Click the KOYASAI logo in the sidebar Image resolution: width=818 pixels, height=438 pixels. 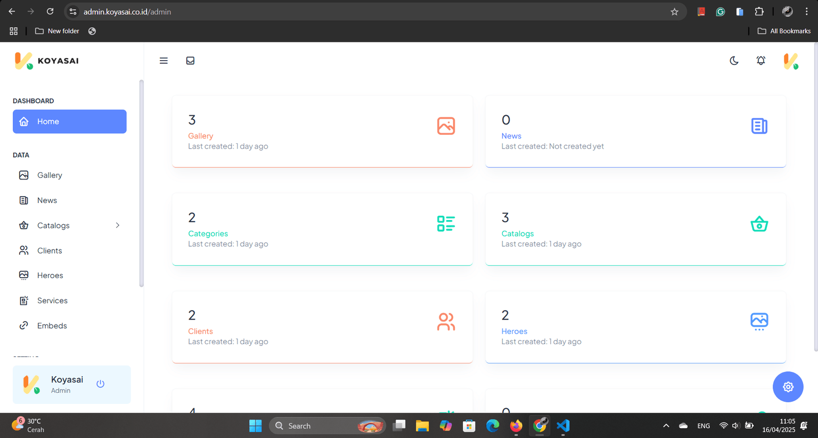[47, 61]
